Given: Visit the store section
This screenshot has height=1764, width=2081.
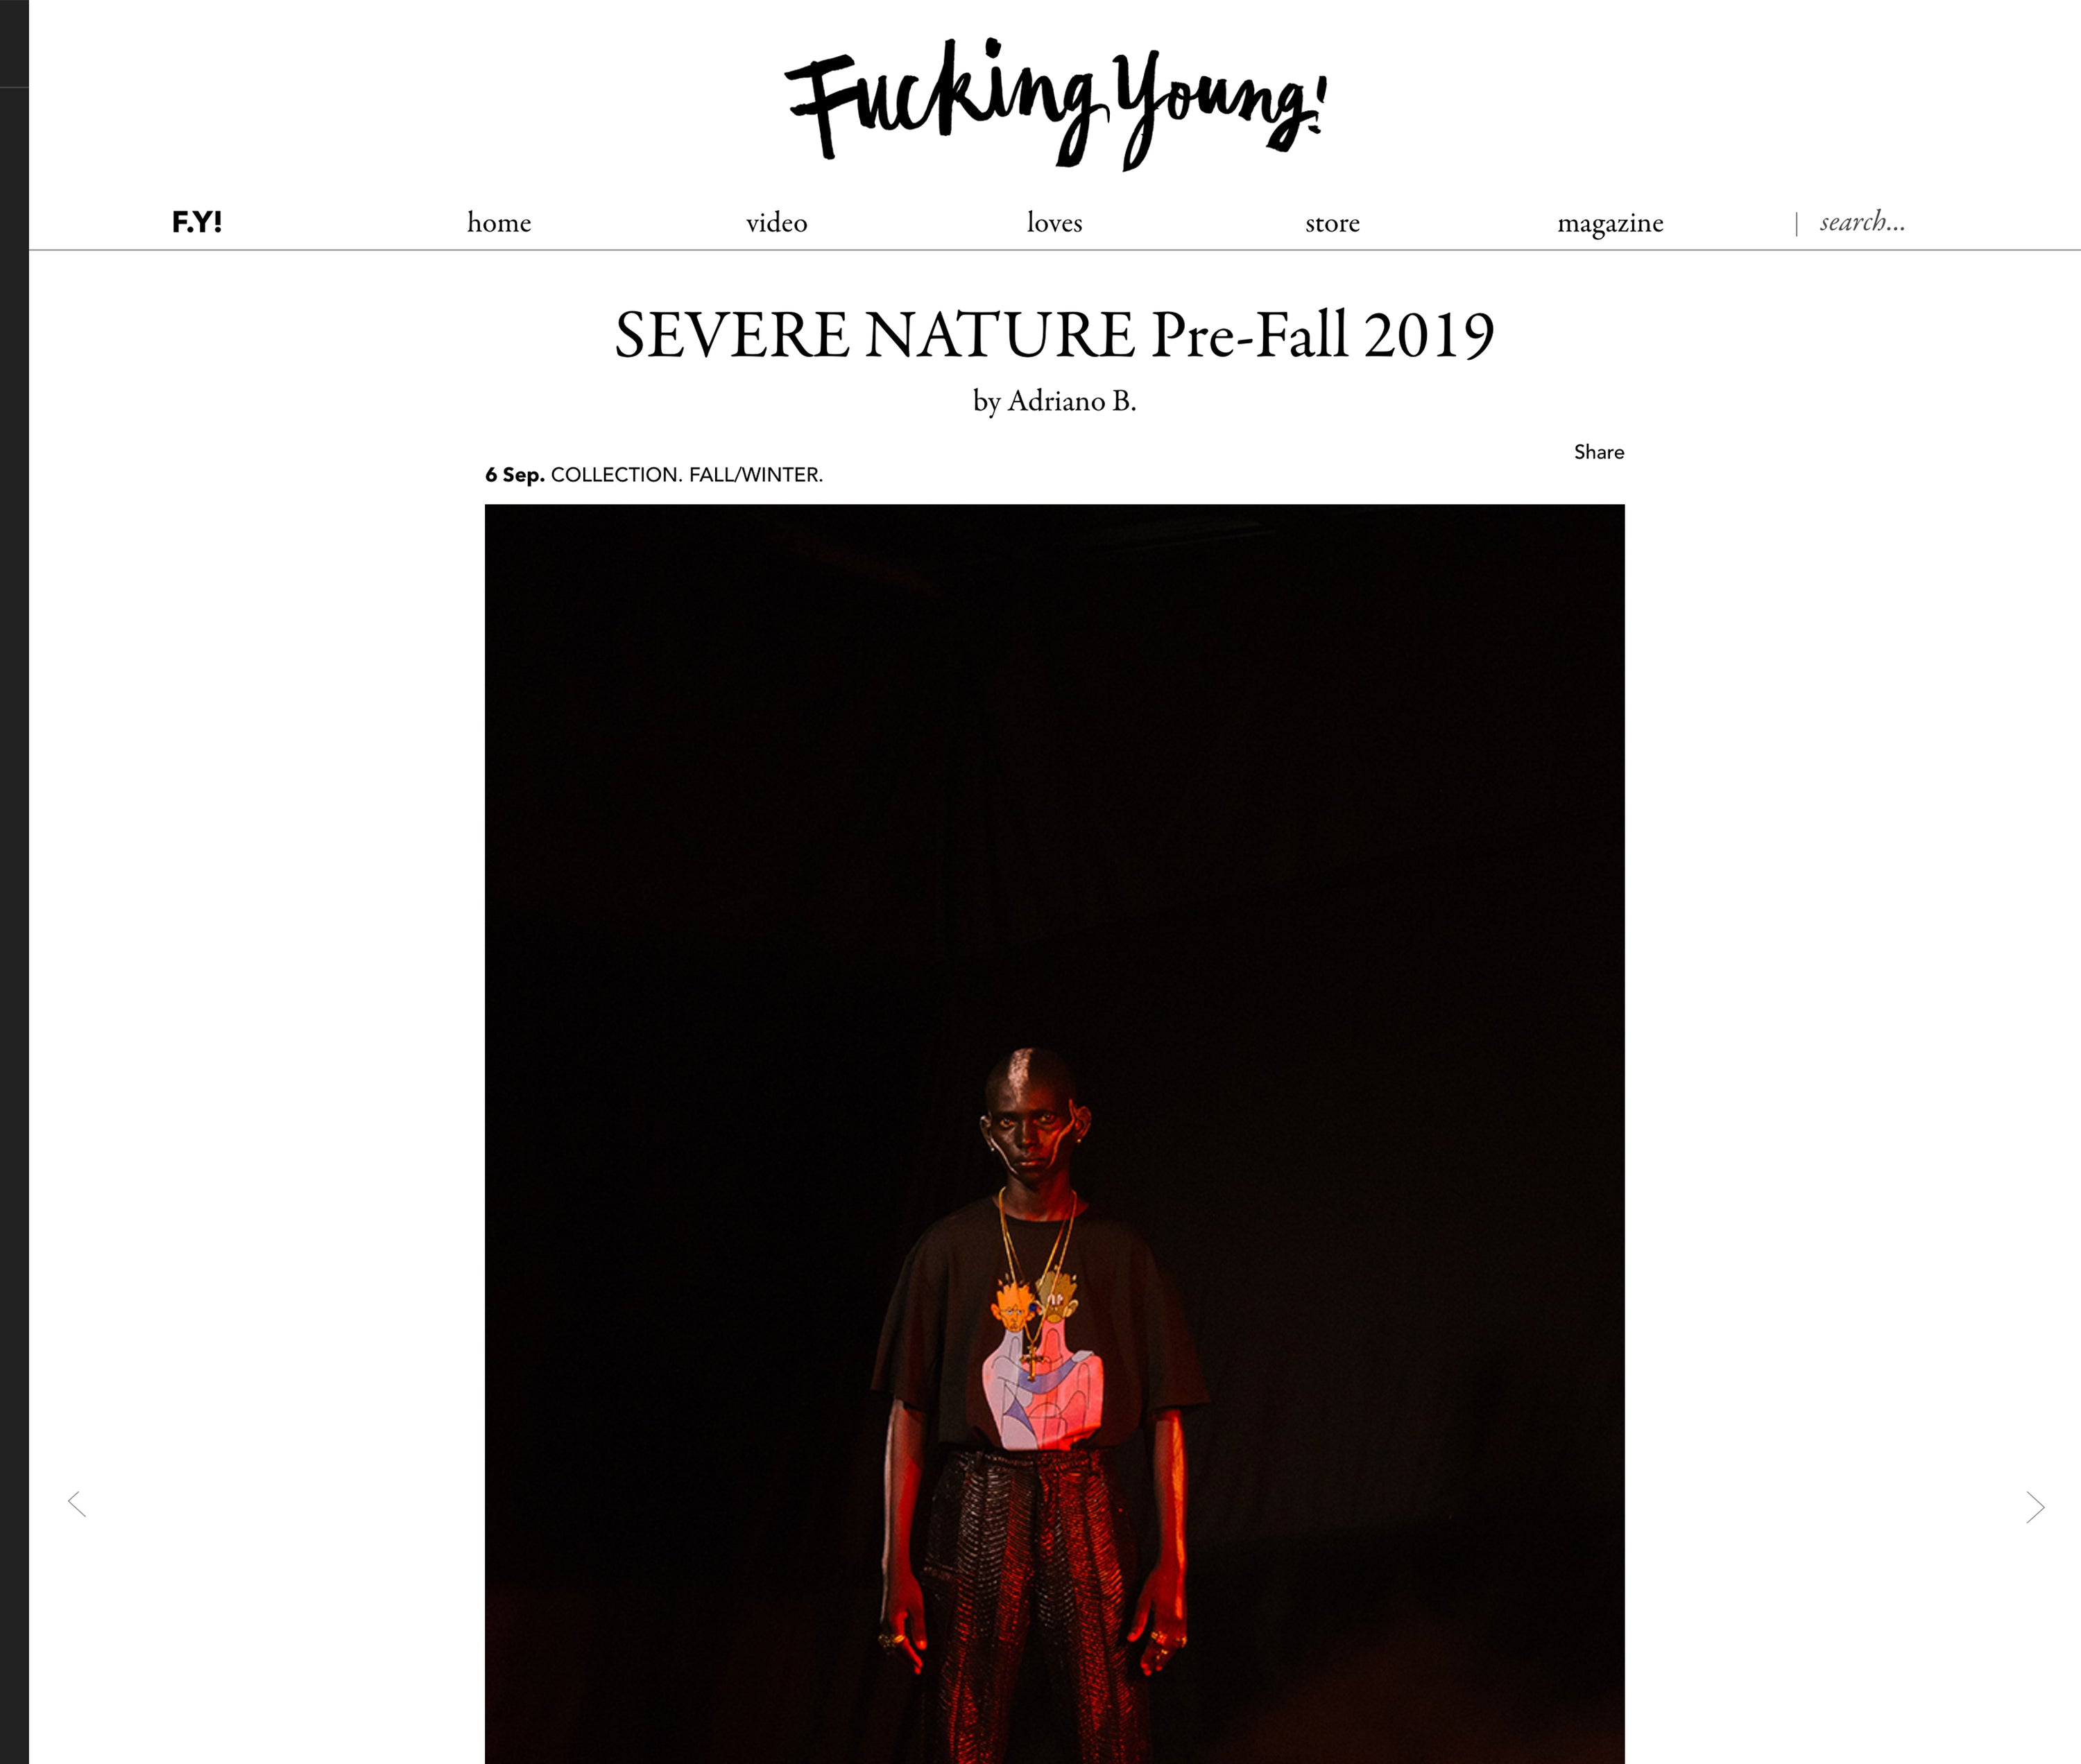Looking at the screenshot, I should tap(1333, 222).
